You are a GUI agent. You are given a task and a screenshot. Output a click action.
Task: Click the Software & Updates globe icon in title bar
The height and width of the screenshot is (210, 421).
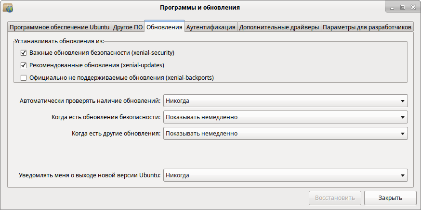click(8, 8)
